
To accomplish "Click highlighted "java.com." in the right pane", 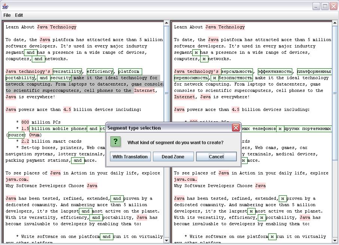I will (186, 179).
